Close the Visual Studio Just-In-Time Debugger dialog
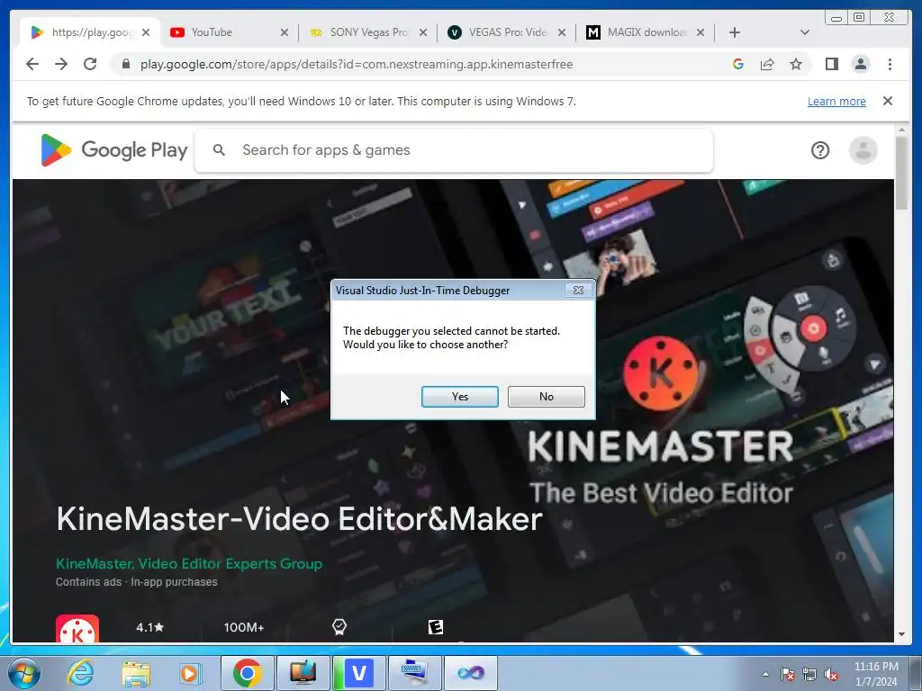 pos(578,291)
